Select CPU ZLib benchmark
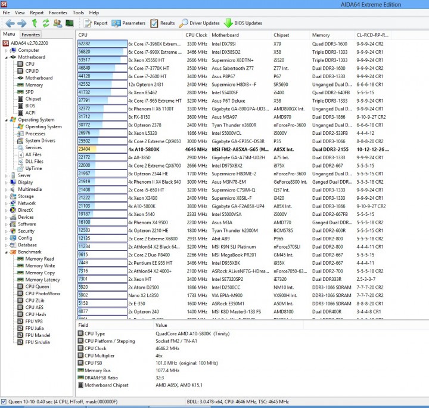This screenshot has height=408, width=429. click(35, 301)
